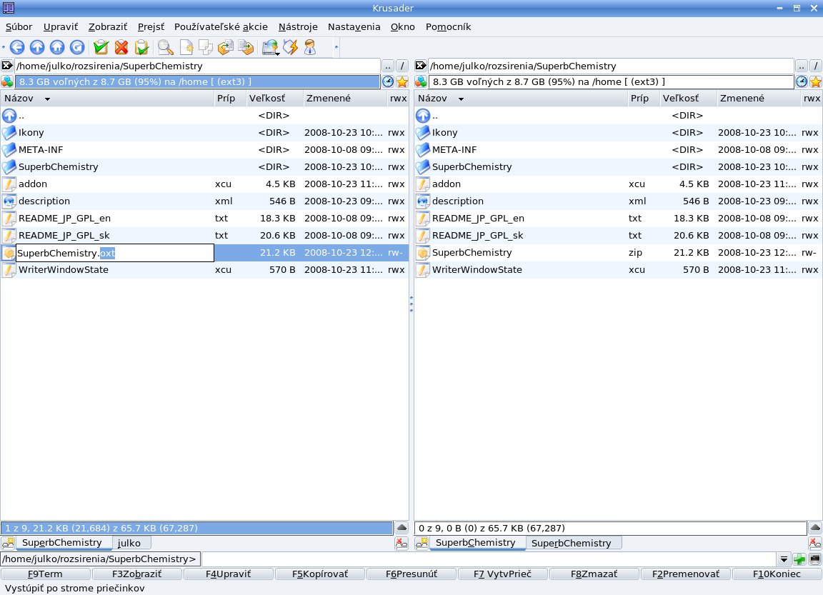The image size is (823, 595).
Task: Click the invert selection clipboard icon
Action: 141,47
